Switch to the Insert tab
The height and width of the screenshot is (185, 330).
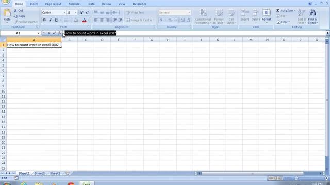pos(34,4)
